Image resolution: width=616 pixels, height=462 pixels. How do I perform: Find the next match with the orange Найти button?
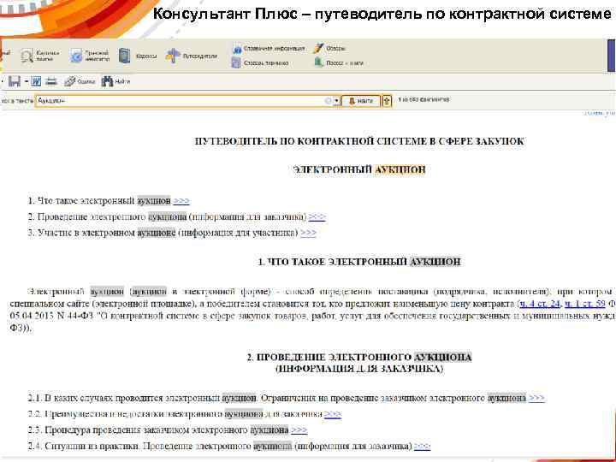[361, 101]
